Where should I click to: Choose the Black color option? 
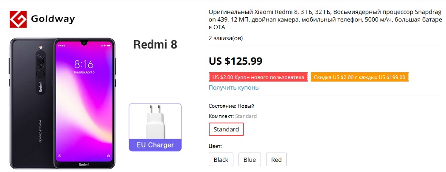(221, 160)
